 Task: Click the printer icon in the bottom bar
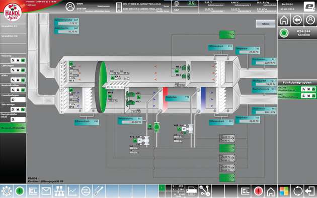click(x=191, y=191)
